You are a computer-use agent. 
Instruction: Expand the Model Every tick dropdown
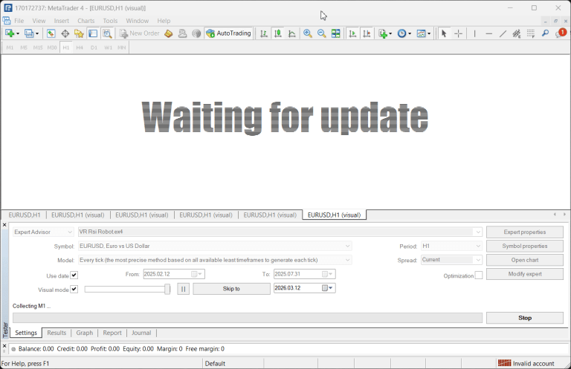coord(215,260)
